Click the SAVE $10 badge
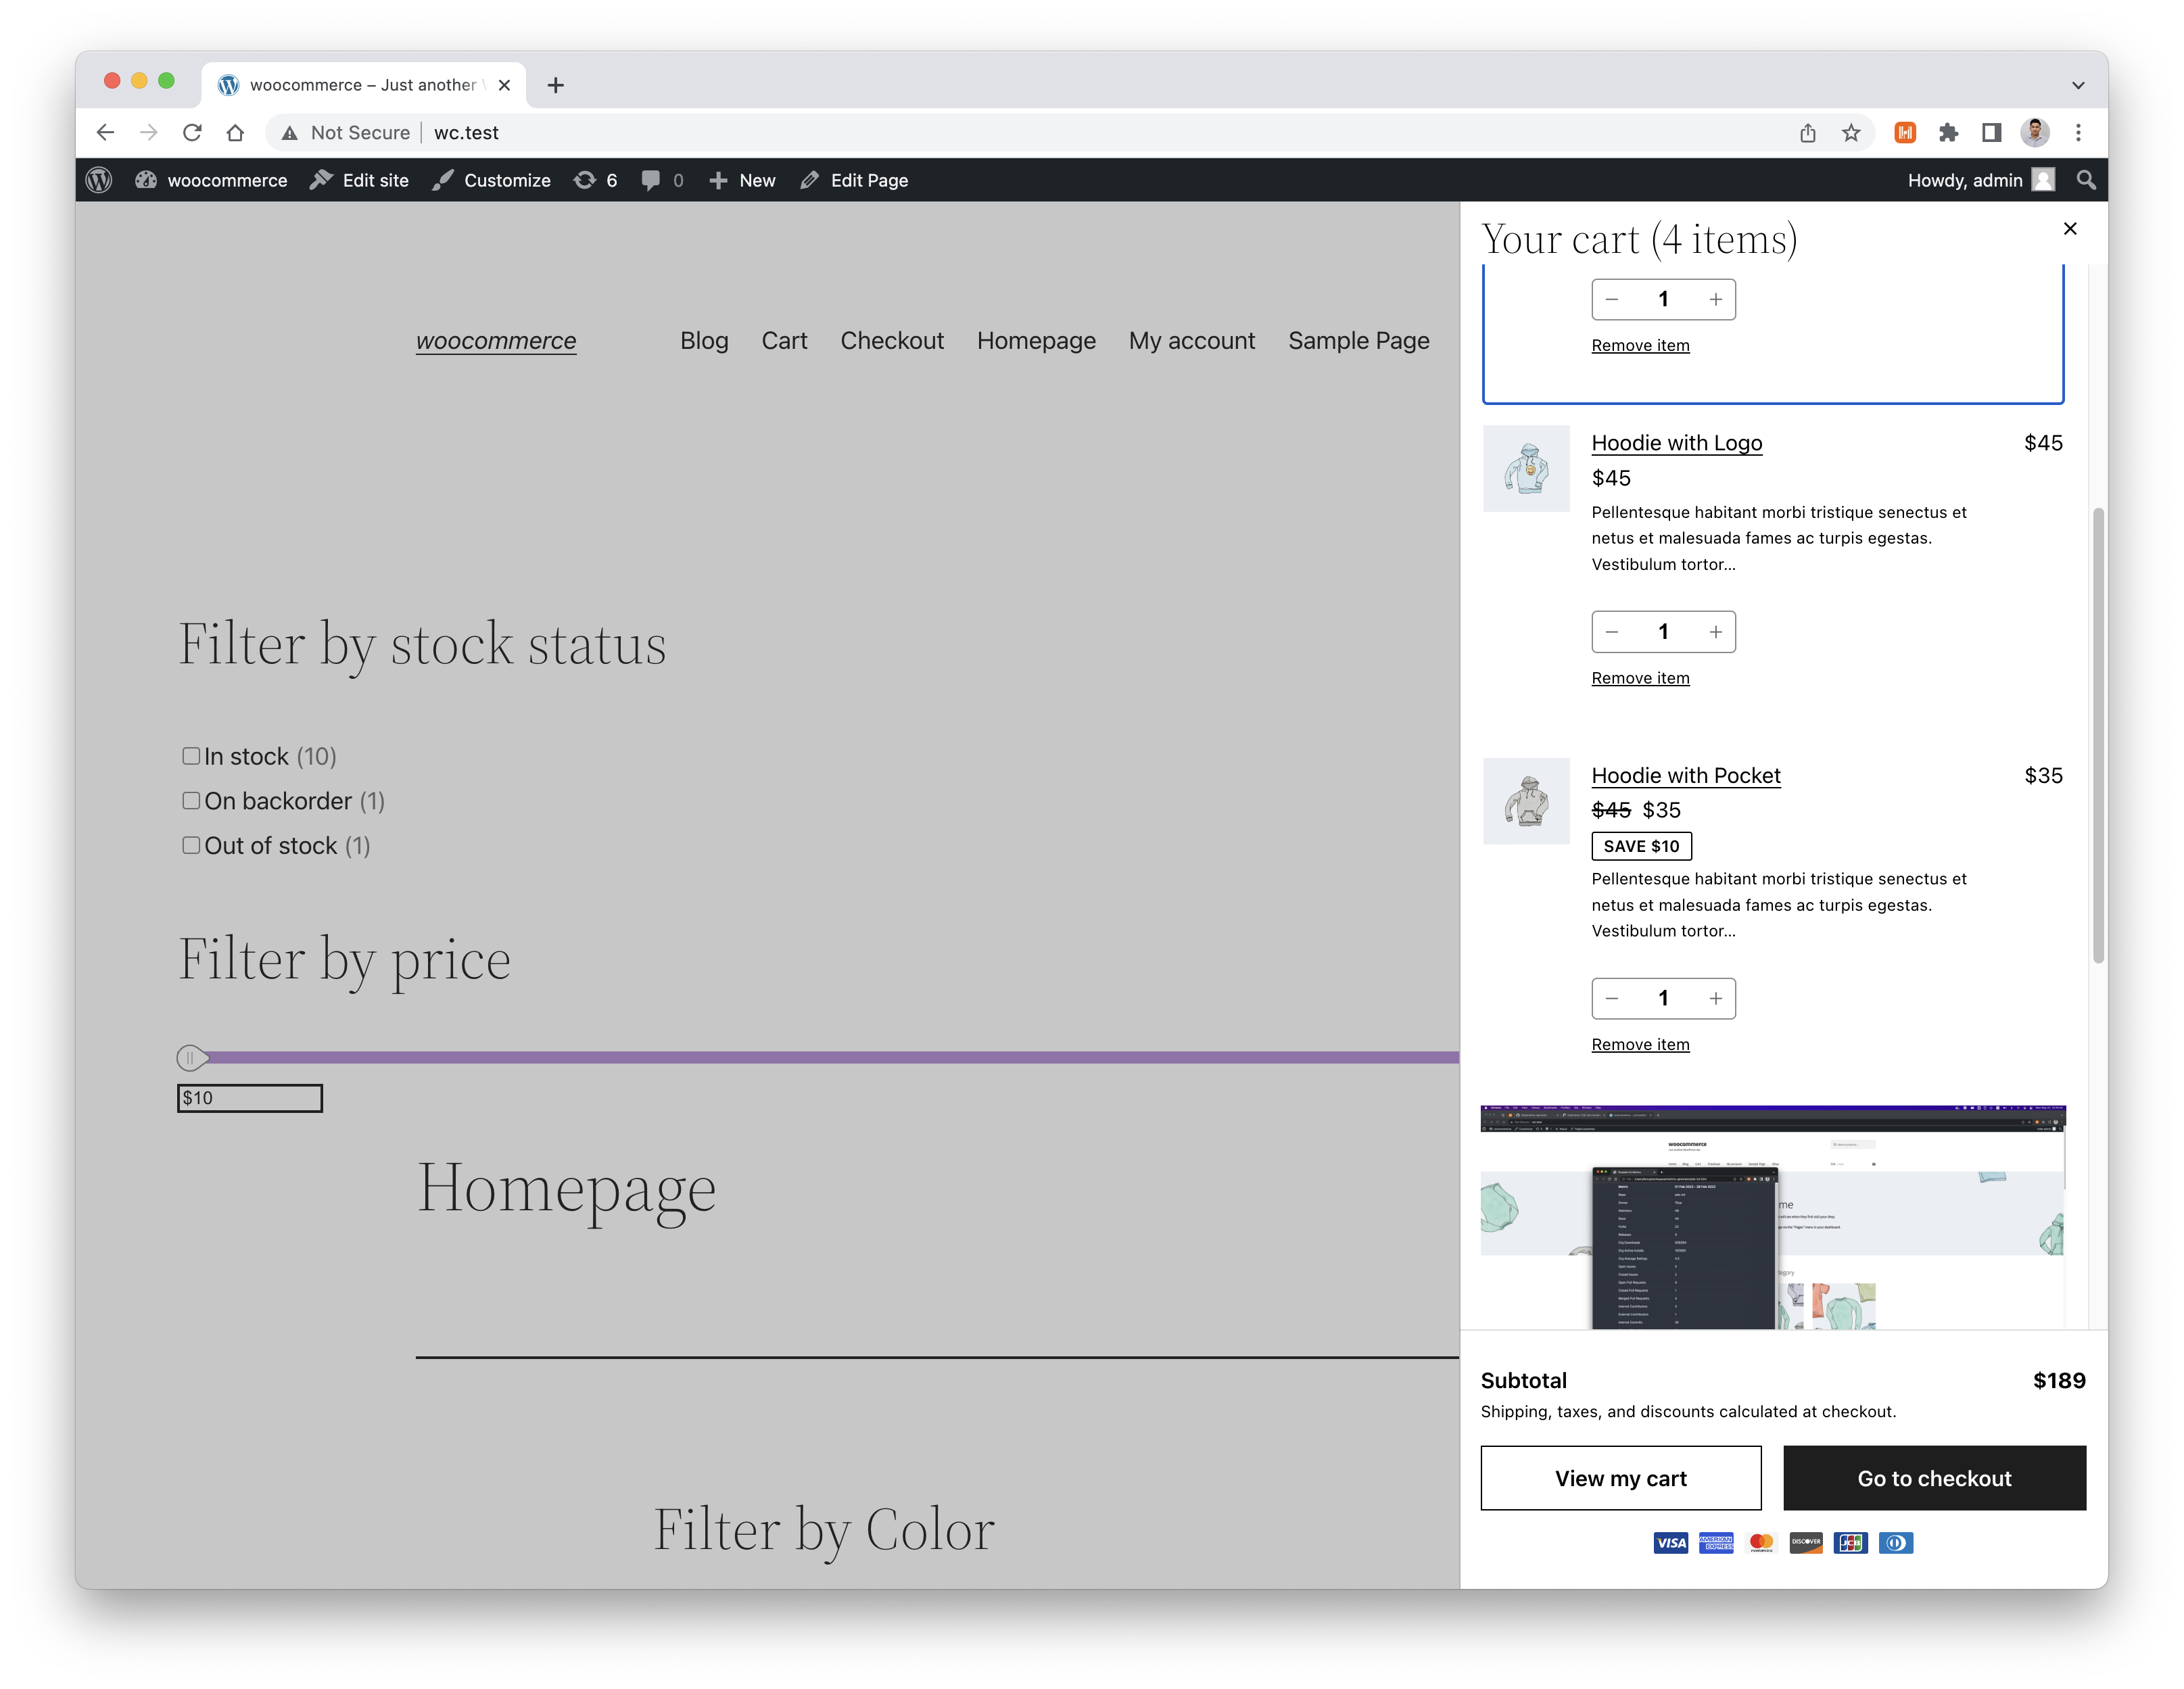The height and width of the screenshot is (1689, 2184). click(1641, 846)
